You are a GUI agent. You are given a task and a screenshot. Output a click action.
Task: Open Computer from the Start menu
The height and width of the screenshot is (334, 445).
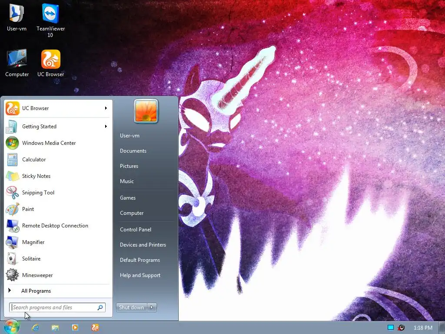(x=132, y=213)
